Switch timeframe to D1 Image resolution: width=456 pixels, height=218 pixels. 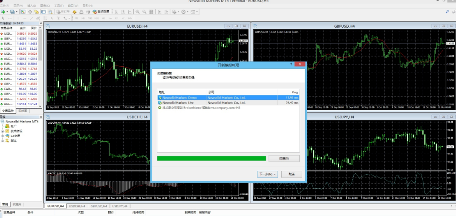pyautogui.click(x=117, y=18)
